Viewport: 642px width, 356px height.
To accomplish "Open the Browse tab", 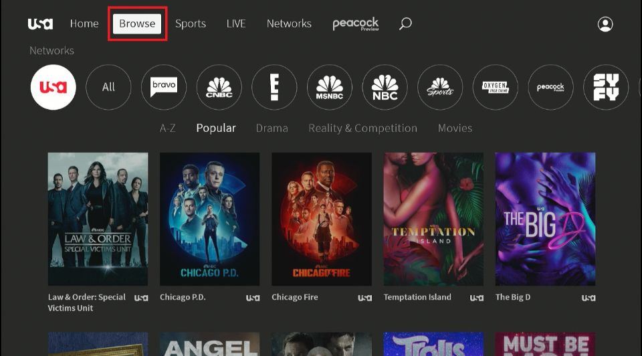I will click(137, 23).
